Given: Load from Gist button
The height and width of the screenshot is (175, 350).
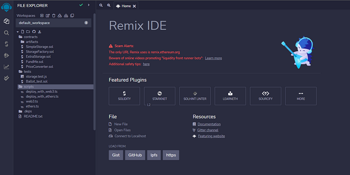Looking at the screenshot, I should point(116,155).
